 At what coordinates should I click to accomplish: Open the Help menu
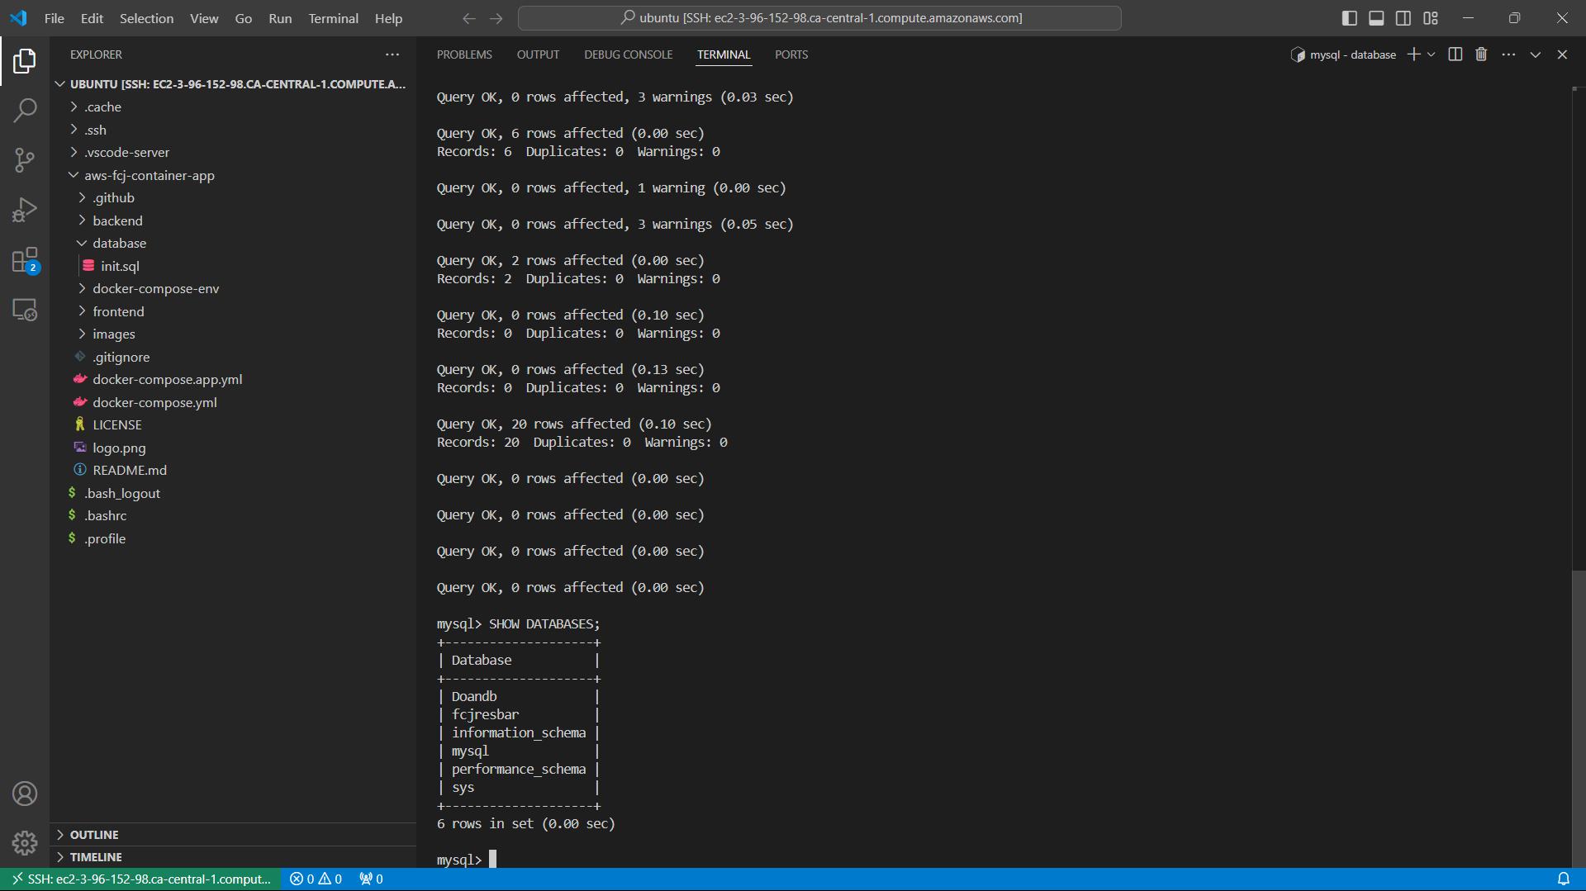[x=388, y=18]
